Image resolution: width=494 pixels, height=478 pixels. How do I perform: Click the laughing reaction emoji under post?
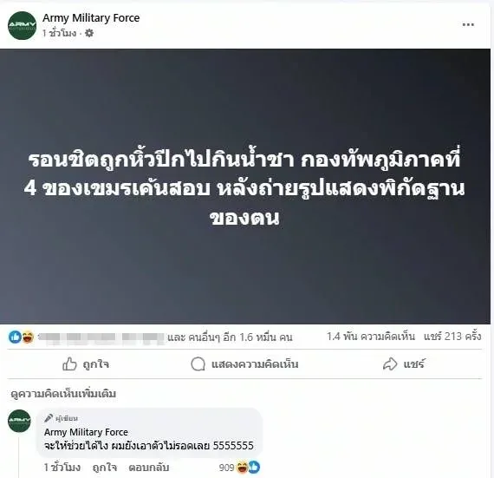click(28, 337)
